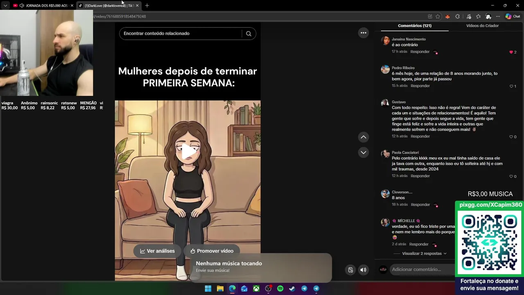Open Janaina Nascimento's profile avatar
The image size is (524, 295).
pyautogui.click(x=385, y=41)
